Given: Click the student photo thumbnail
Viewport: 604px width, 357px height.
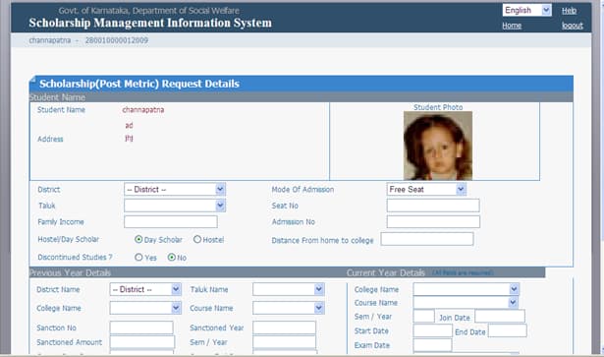Looking at the screenshot, I should pos(438,146).
